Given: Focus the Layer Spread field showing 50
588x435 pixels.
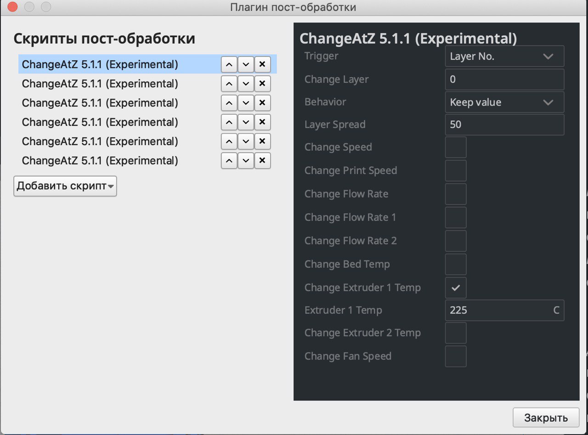Looking at the screenshot, I should [504, 124].
